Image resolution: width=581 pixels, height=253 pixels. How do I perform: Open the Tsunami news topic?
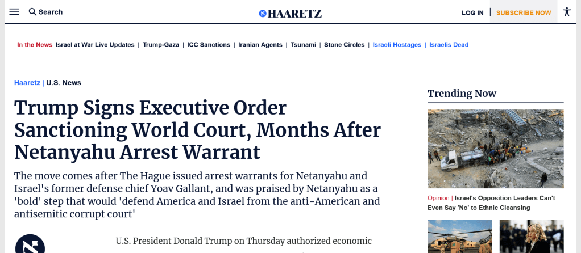coord(303,45)
